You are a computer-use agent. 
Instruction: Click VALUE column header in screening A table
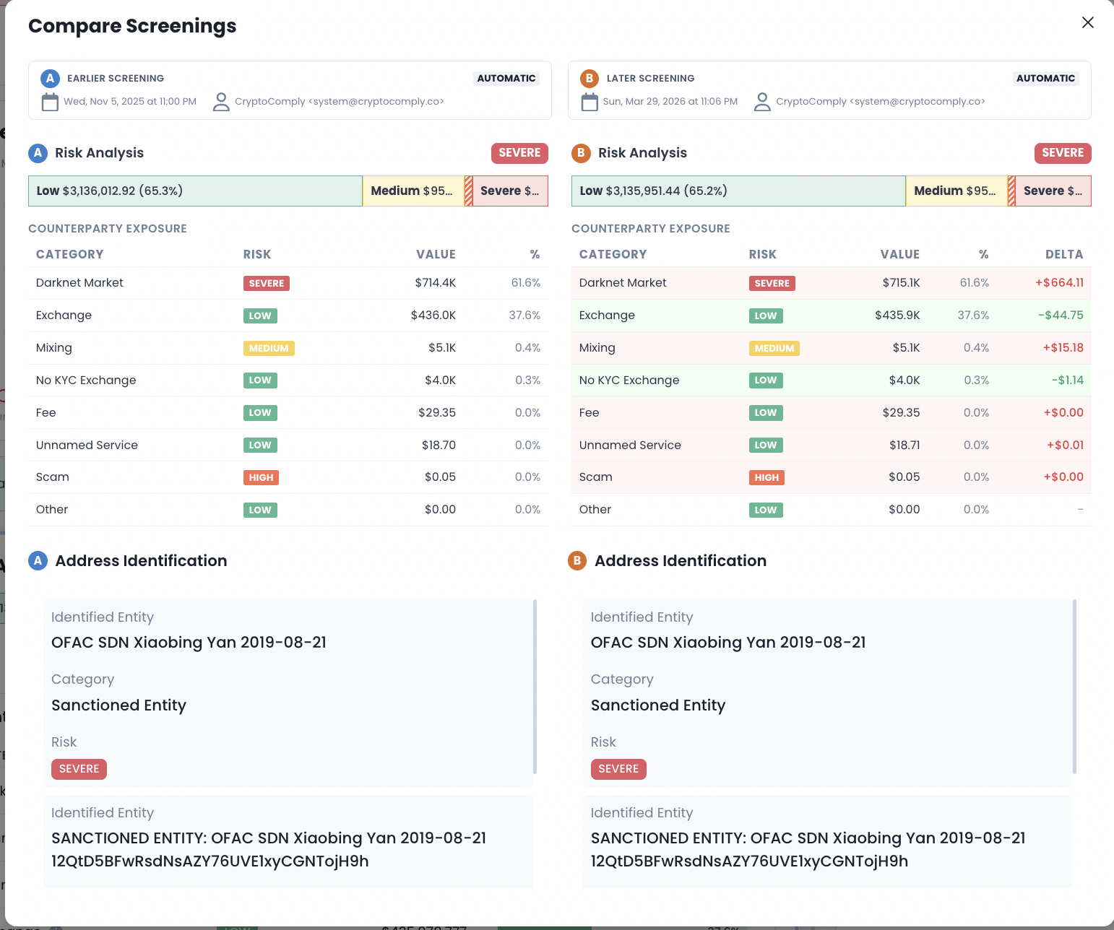[x=436, y=254]
